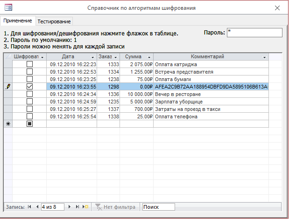The width and height of the screenshot is (289, 219).
Task: Click previous record arrow in navigator
Action: click(37, 206)
